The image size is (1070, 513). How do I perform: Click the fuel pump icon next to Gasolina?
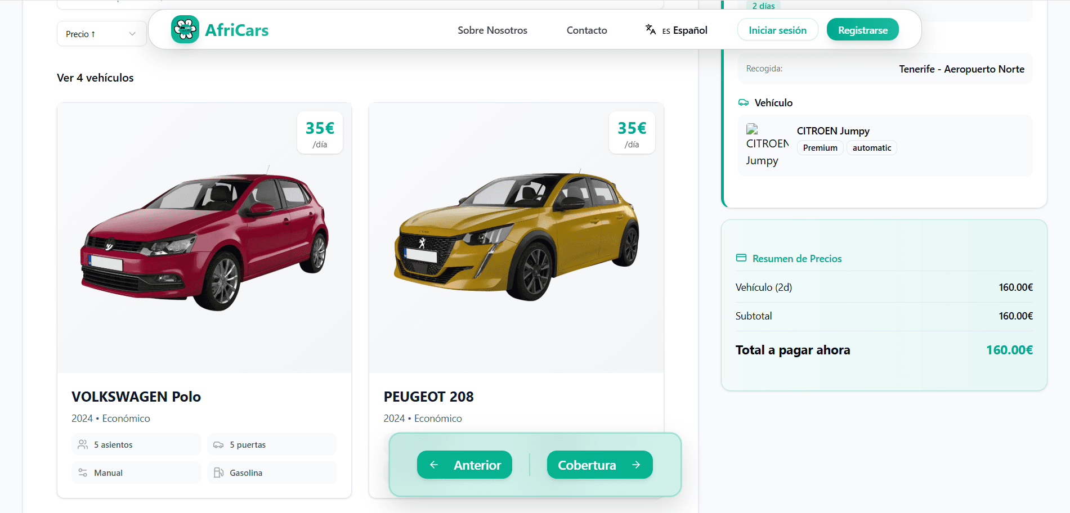pyautogui.click(x=218, y=472)
